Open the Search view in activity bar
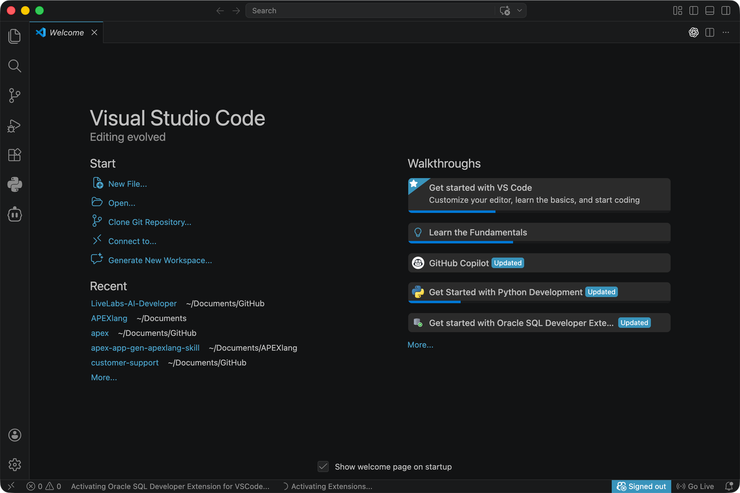Image resolution: width=740 pixels, height=493 pixels. point(14,66)
